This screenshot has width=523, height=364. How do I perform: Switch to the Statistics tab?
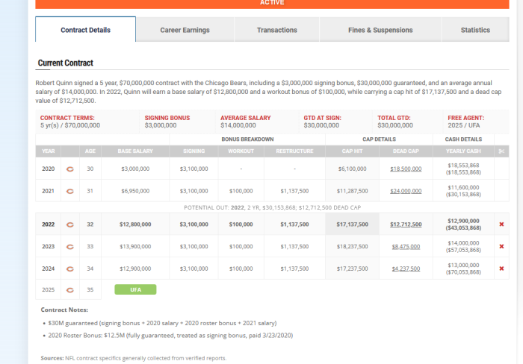(475, 30)
